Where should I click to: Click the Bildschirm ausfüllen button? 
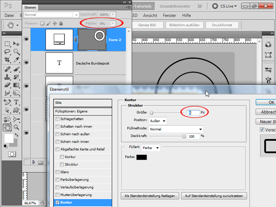pyautogui.click(x=184, y=25)
